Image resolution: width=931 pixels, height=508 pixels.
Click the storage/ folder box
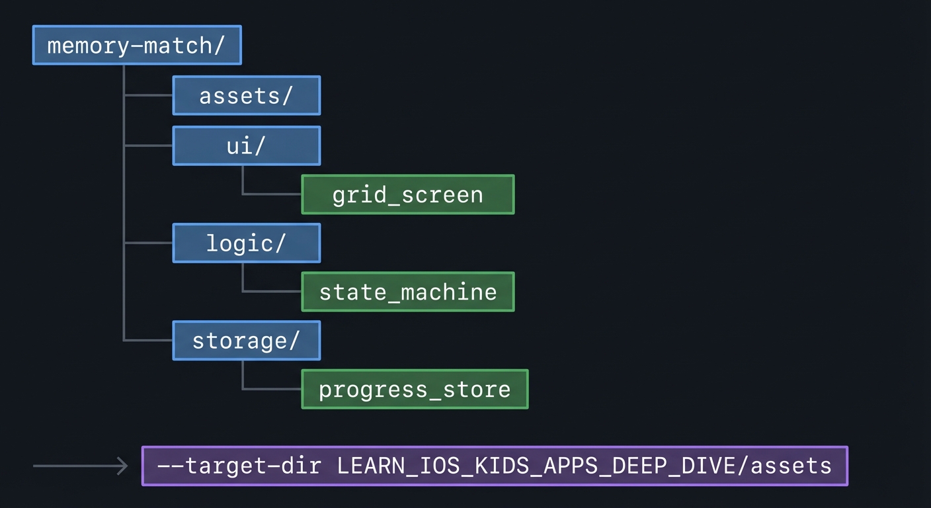tap(246, 341)
